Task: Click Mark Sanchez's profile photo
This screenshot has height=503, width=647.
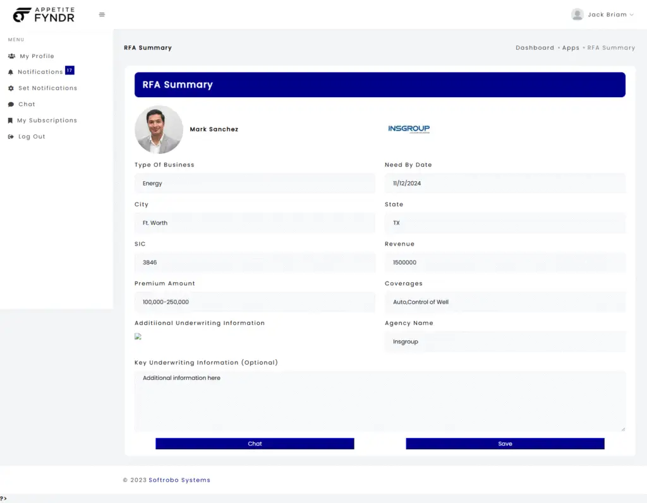Action: click(x=159, y=129)
